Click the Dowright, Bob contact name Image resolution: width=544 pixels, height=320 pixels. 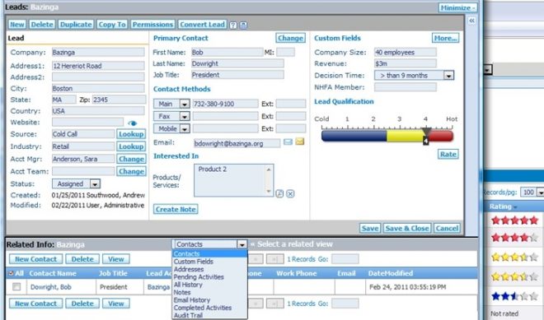click(50, 287)
